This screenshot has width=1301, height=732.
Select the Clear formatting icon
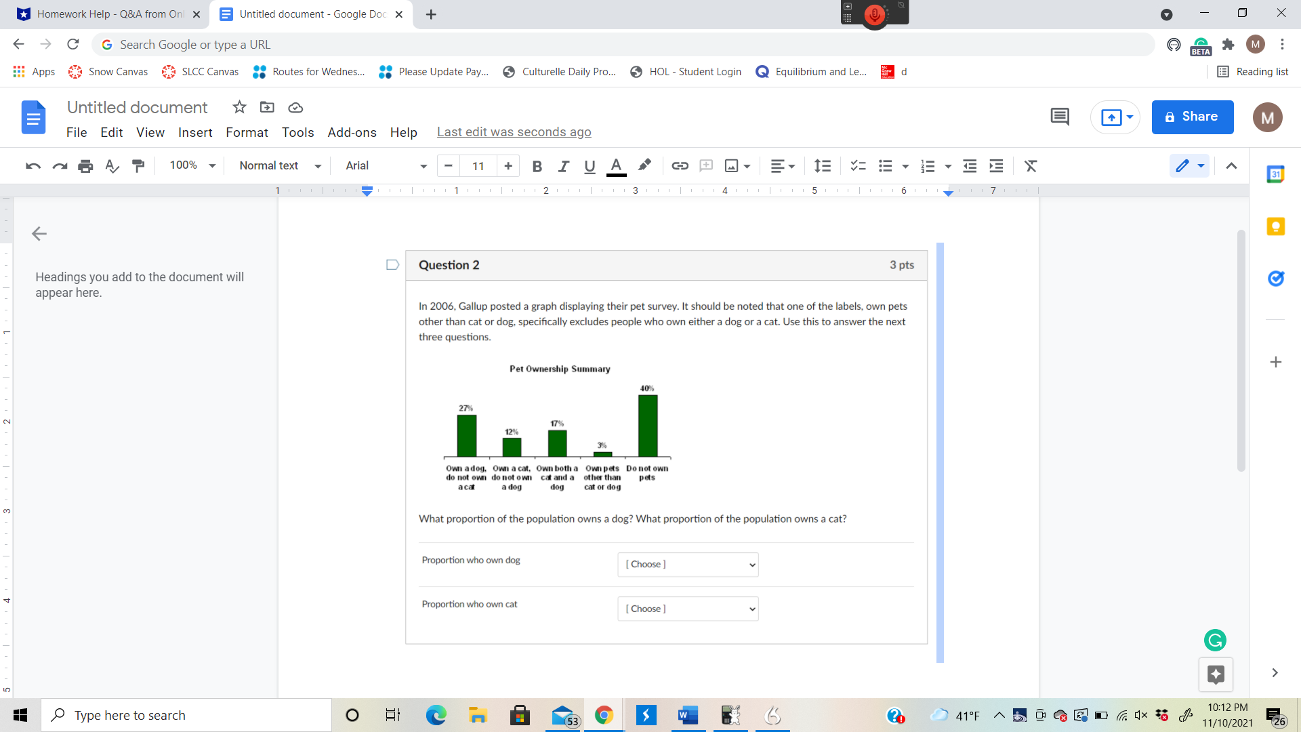[x=1030, y=165]
